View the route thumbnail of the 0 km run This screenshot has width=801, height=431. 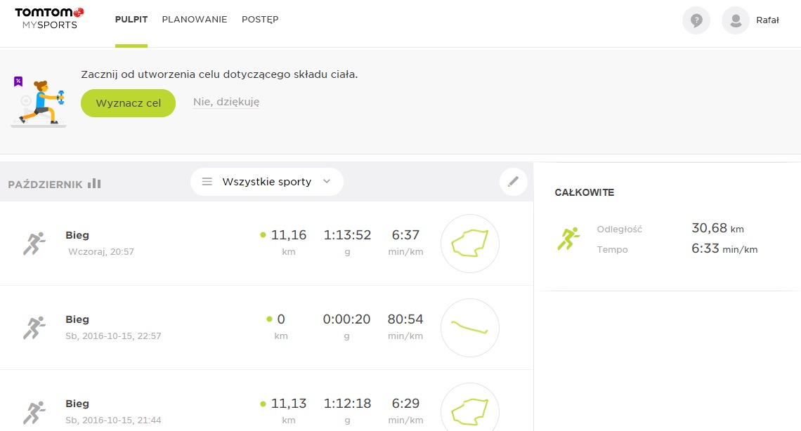[x=470, y=328]
